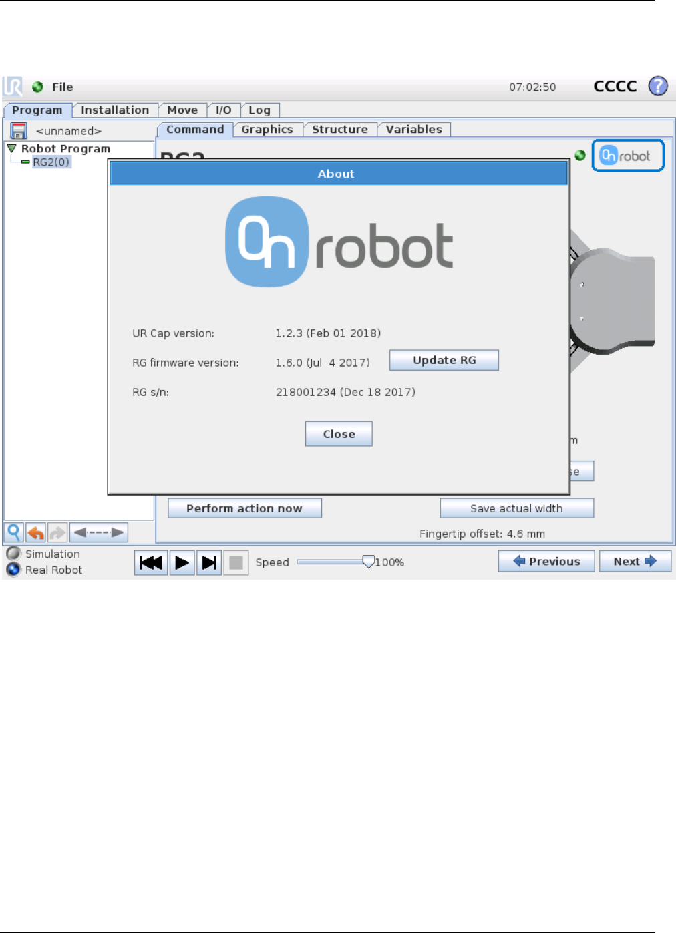Click the Speed slider handle
676x933 pixels.
click(x=369, y=562)
